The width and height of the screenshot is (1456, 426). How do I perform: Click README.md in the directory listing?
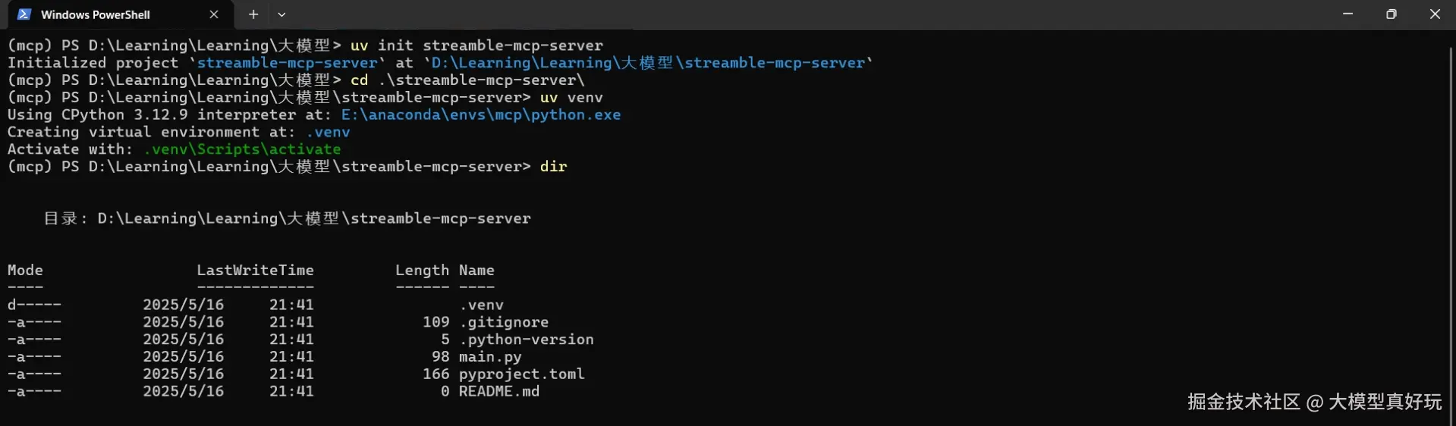(x=498, y=392)
